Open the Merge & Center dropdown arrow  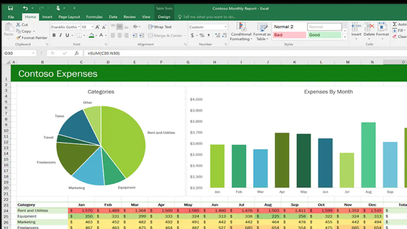tap(185, 35)
